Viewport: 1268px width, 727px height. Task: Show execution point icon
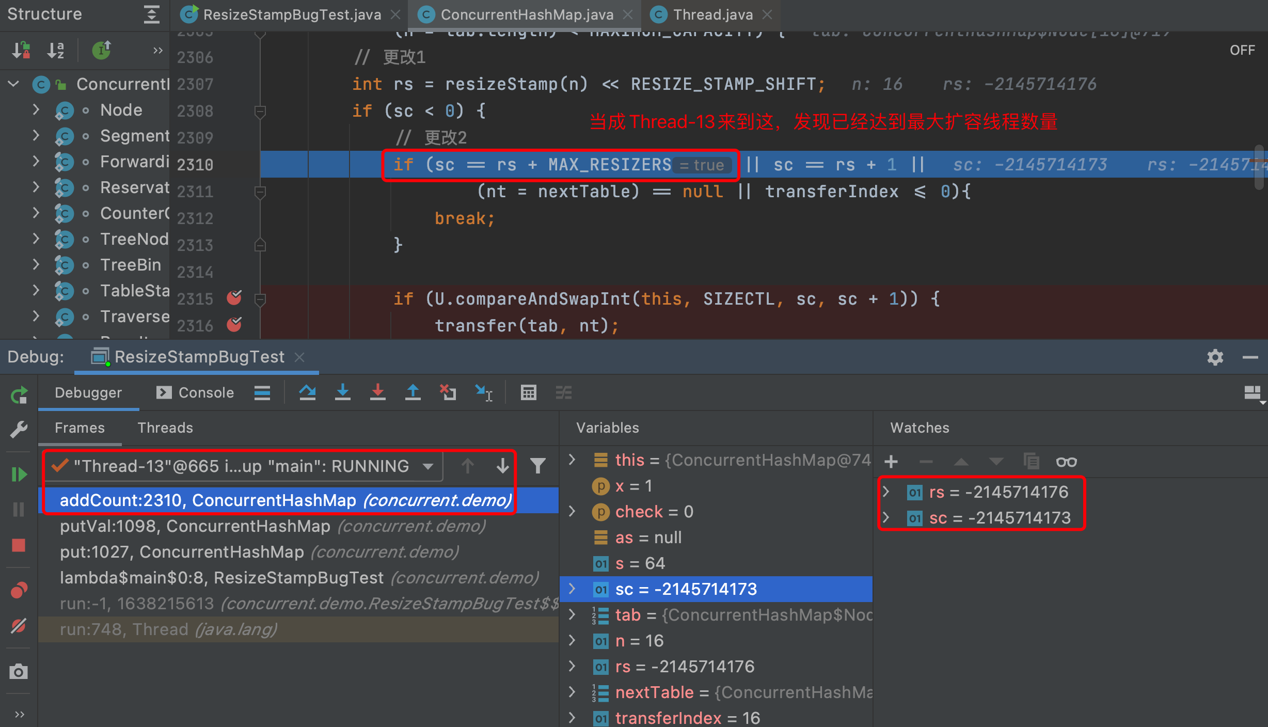point(262,393)
